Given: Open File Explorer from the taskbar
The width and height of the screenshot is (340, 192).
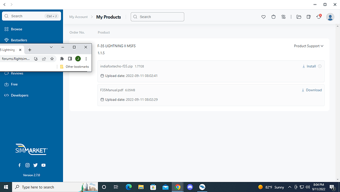Looking at the screenshot, I should tap(141, 187).
